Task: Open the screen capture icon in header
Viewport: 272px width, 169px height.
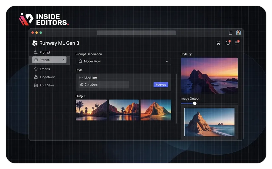Action: [219, 43]
